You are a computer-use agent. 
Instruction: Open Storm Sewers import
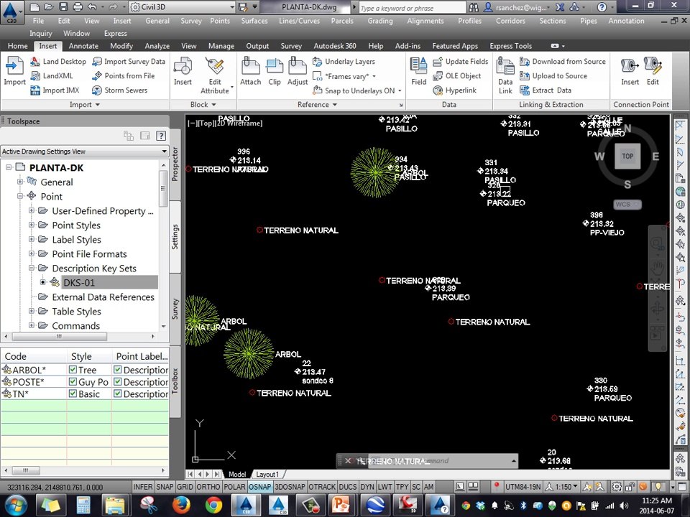(x=120, y=90)
